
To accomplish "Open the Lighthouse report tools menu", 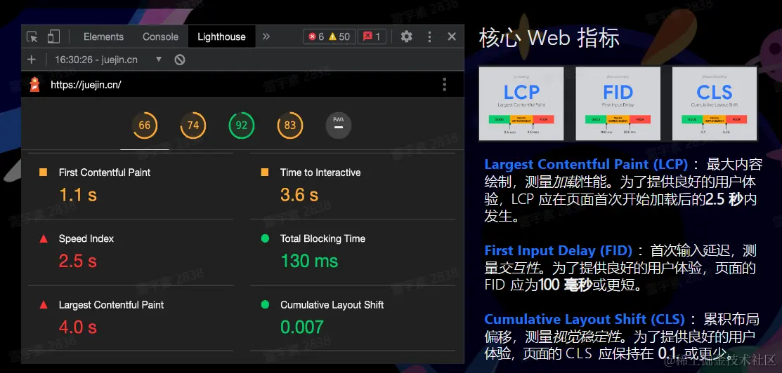I will pyautogui.click(x=444, y=85).
